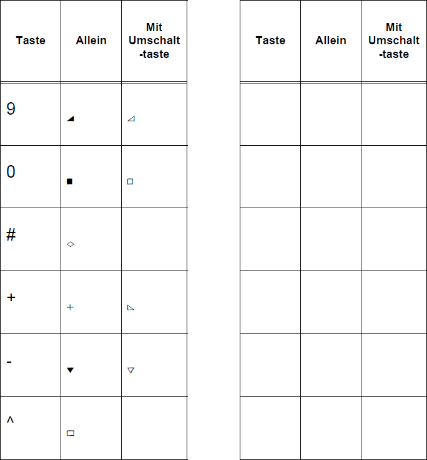
Task: Click the blue plus sign symbol
Action: click(x=70, y=307)
